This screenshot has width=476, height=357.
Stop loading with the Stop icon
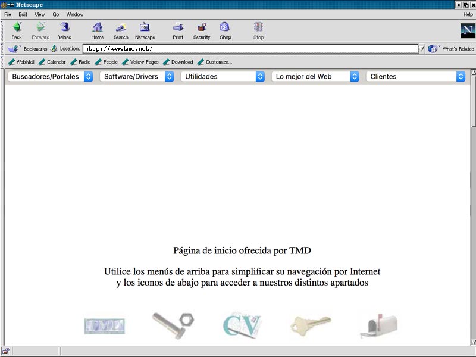point(258,27)
